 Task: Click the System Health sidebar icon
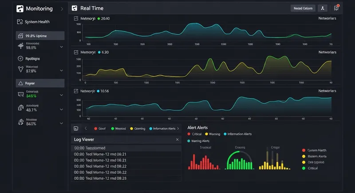[20, 22]
